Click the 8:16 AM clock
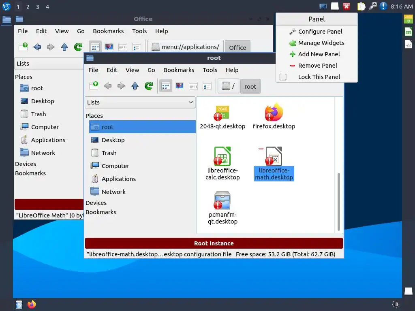This screenshot has width=415, height=311. (x=402, y=6)
